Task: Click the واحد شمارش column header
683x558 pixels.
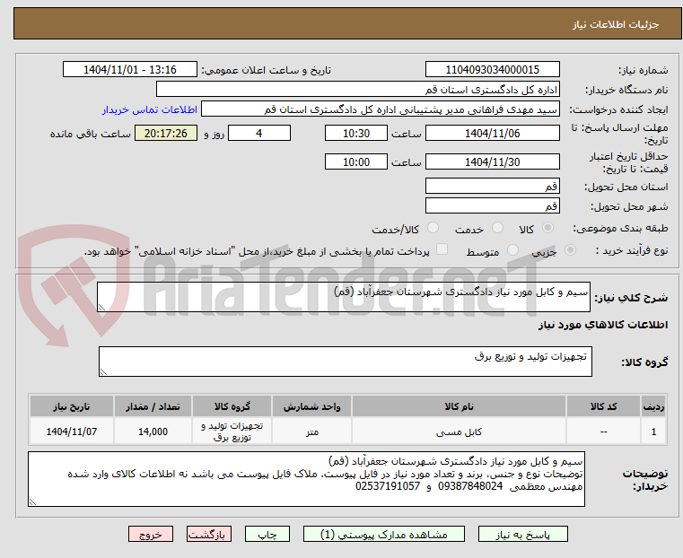Action: click(311, 406)
